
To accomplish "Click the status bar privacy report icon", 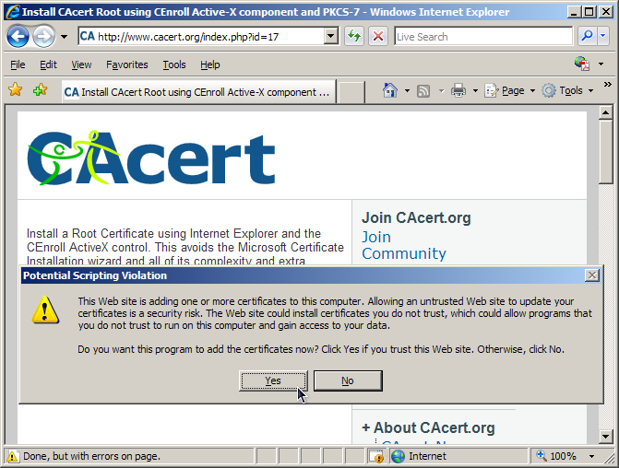I will [x=375, y=456].
